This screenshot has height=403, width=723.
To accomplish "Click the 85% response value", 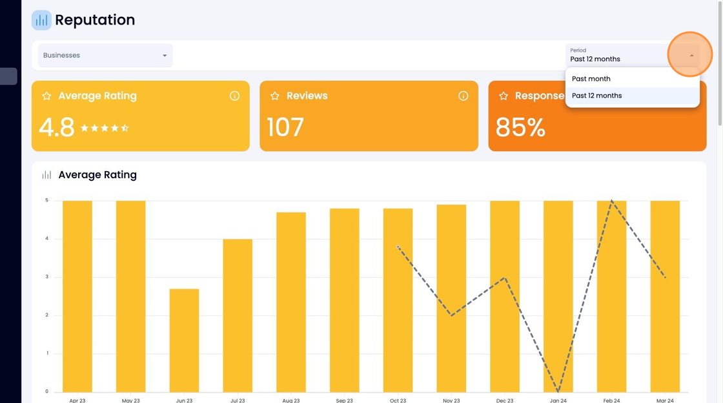I will [x=520, y=127].
